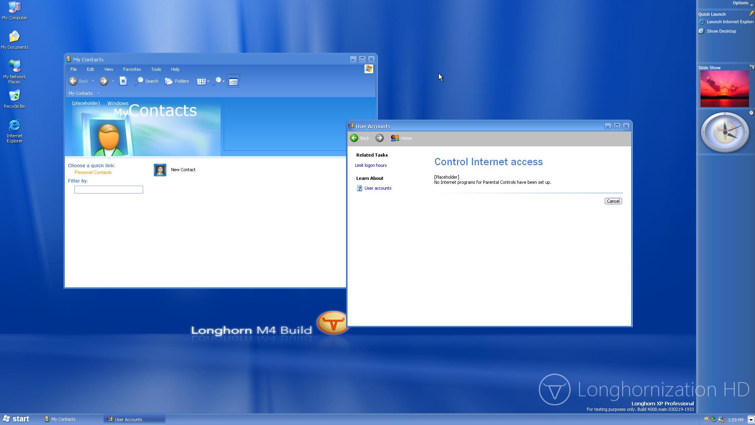
Task: Click the Slide Show sunset thumbnail
Action: tap(724, 89)
